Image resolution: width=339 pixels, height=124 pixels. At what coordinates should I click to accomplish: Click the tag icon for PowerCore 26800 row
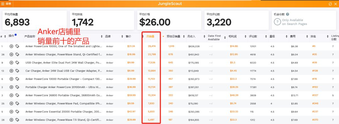[x=17, y=95]
